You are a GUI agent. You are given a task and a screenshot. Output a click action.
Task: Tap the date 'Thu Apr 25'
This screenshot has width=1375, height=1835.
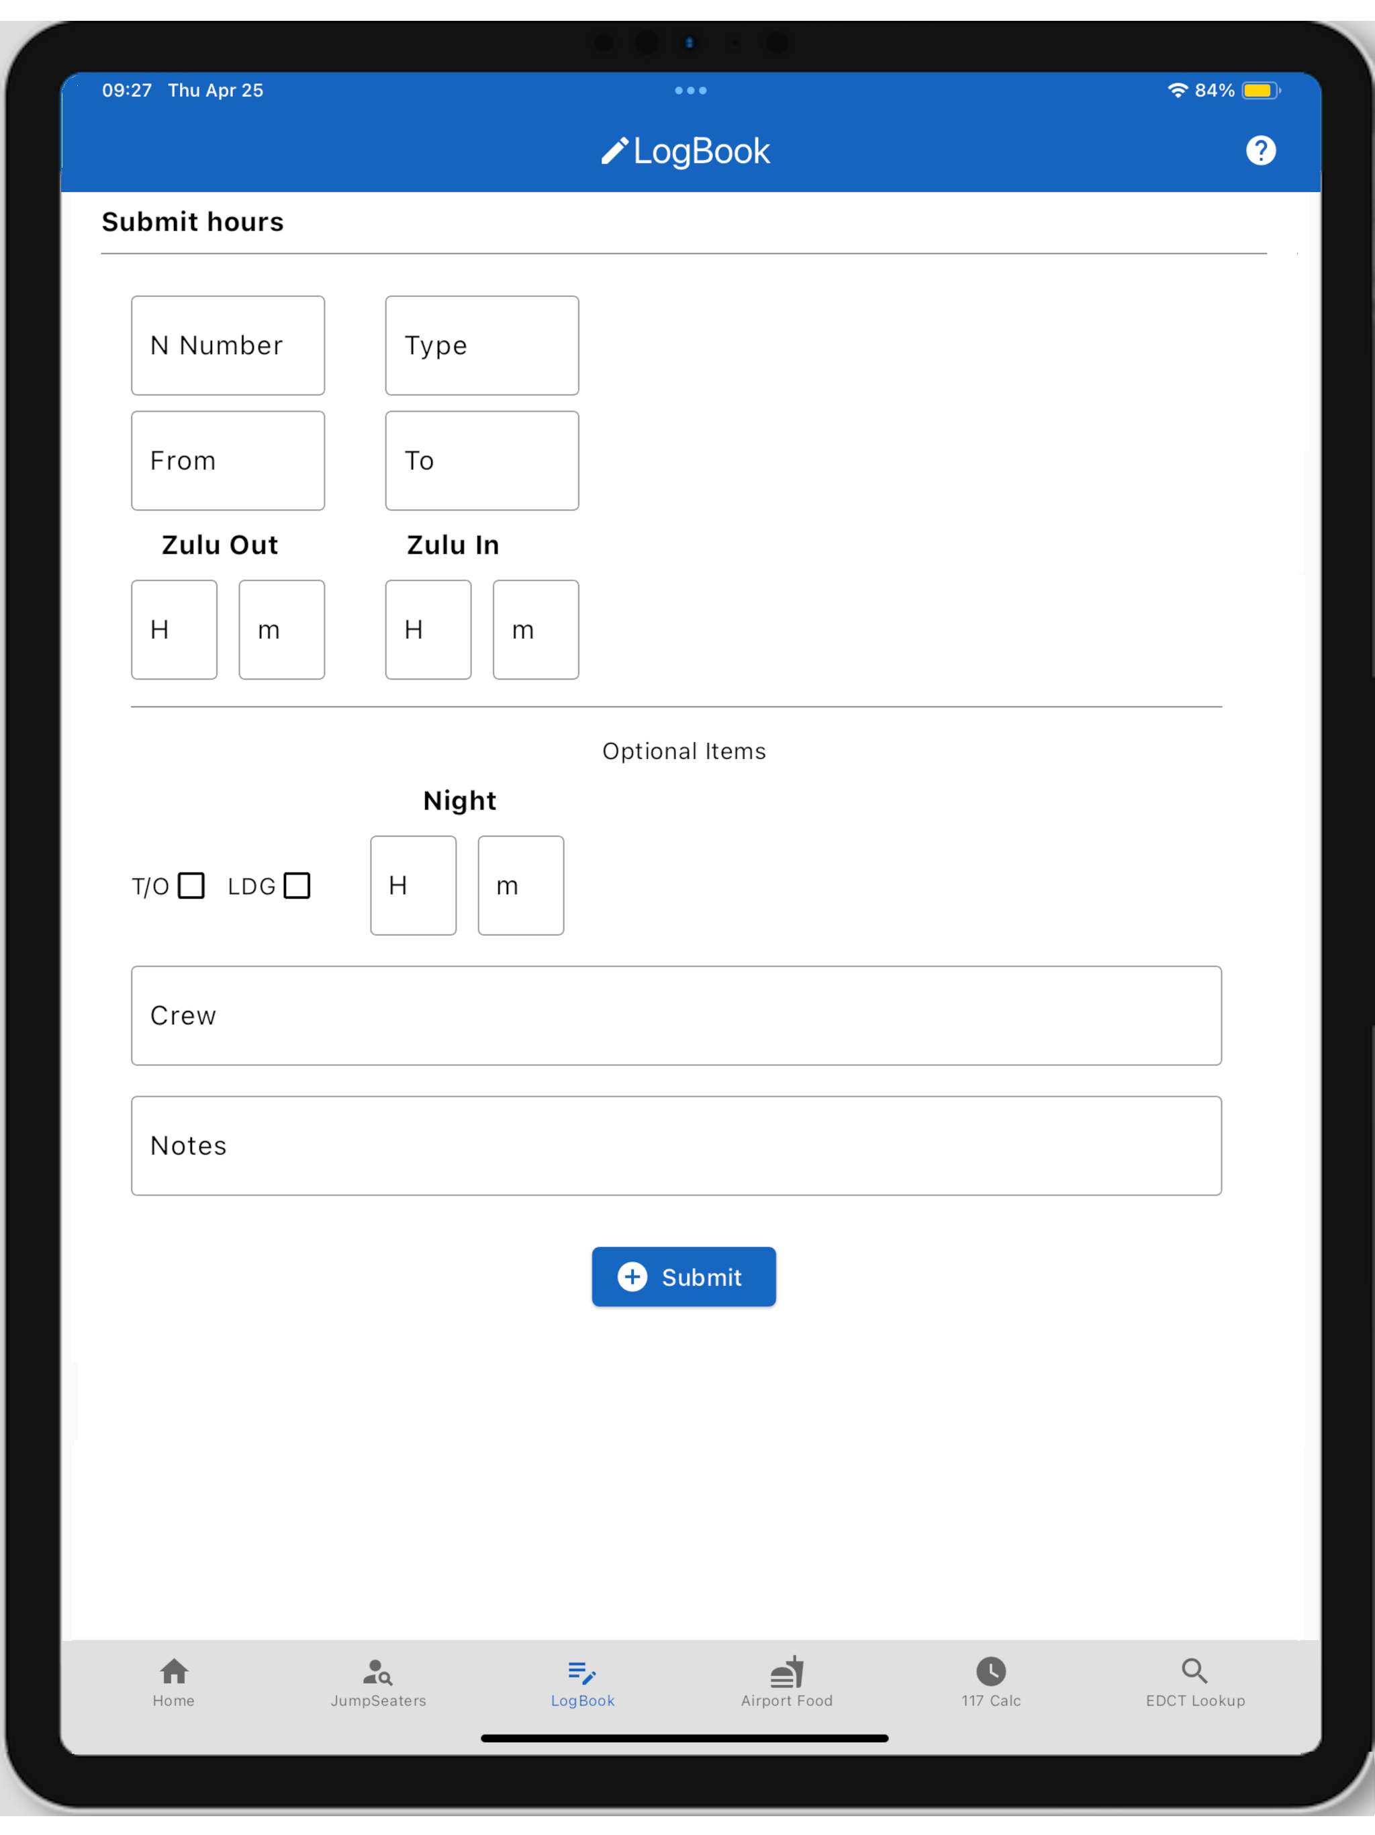point(216,91)
